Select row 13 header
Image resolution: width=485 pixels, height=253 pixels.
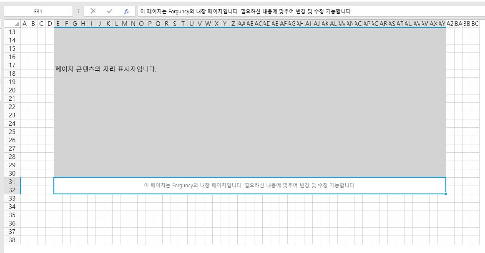click(12, 32)
